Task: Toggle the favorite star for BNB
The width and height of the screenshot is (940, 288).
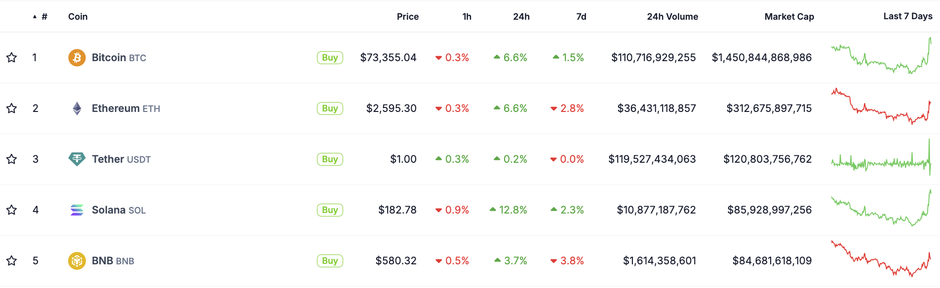Action: (x=11, y=260)
